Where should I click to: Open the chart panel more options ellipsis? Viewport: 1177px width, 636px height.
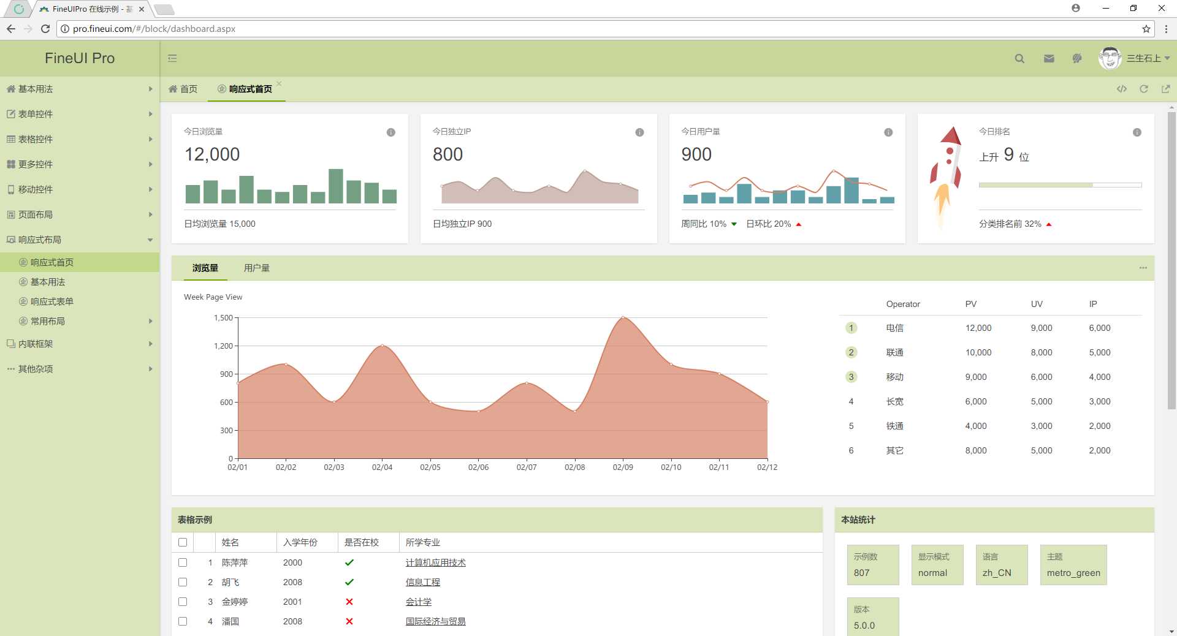pyautogui.click(x=1143, y=268)
